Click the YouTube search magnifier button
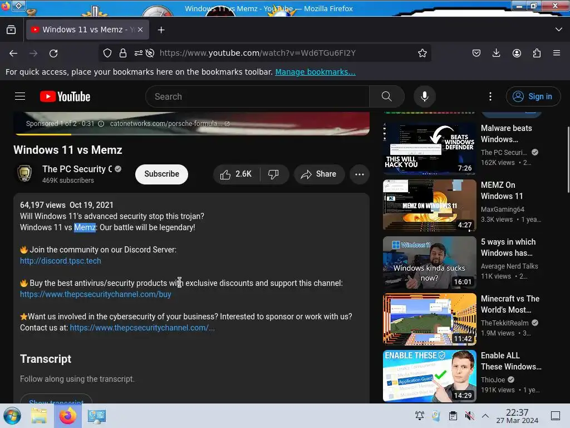This screenshot has height=428, width=570. (x=387, y=96)
